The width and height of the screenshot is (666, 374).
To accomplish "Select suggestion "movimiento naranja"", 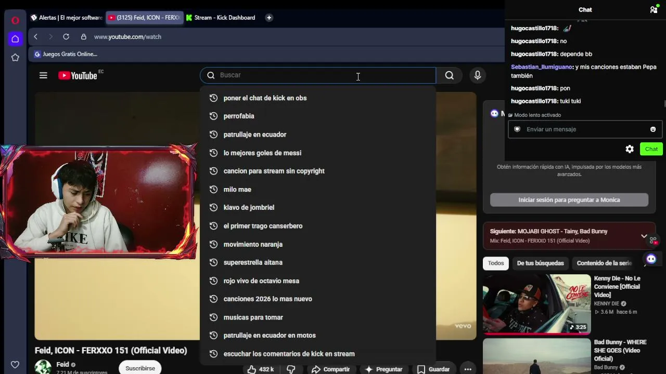I will (x=318, y=244).
